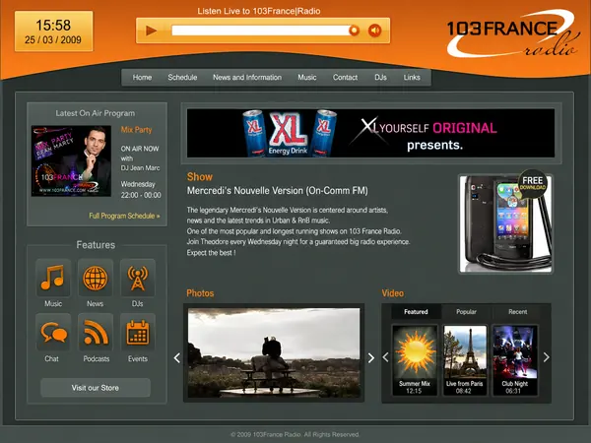The height and width of the screenshot is (443, 591).
Task: Select Music in the navigation bar
Action: click(307, 77)
